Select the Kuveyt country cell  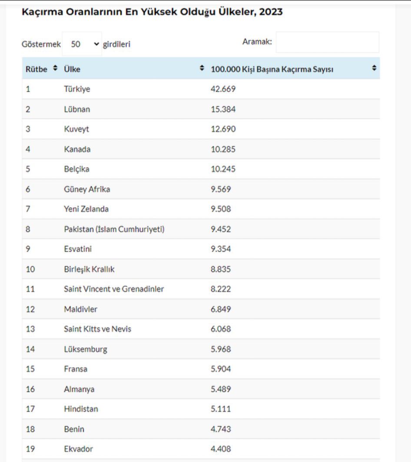tap(76, 129)
